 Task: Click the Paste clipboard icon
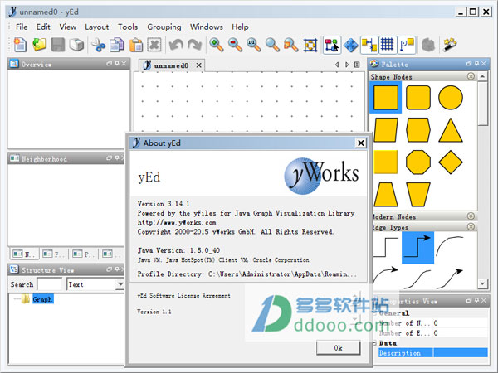click(136, 45)
